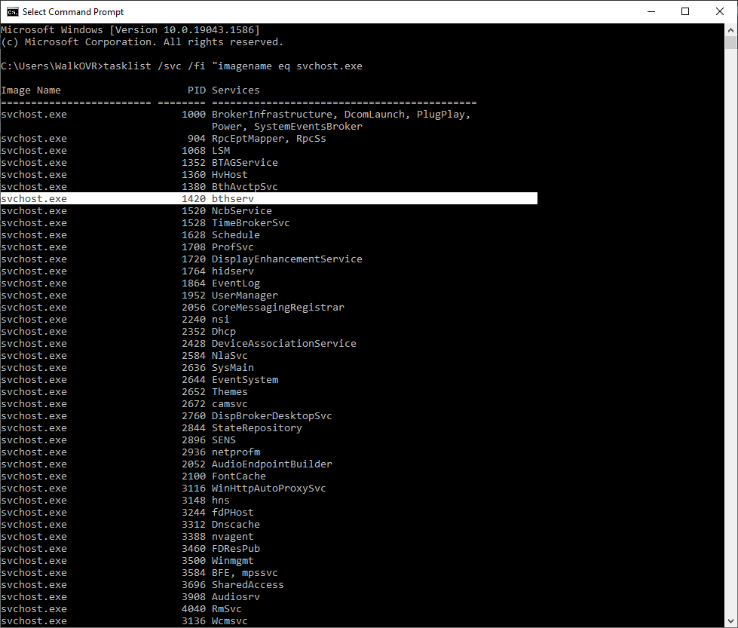738x628 pixels.
Task: Click the 'Select Command Prompt' title text
Action: pos(73,12)
